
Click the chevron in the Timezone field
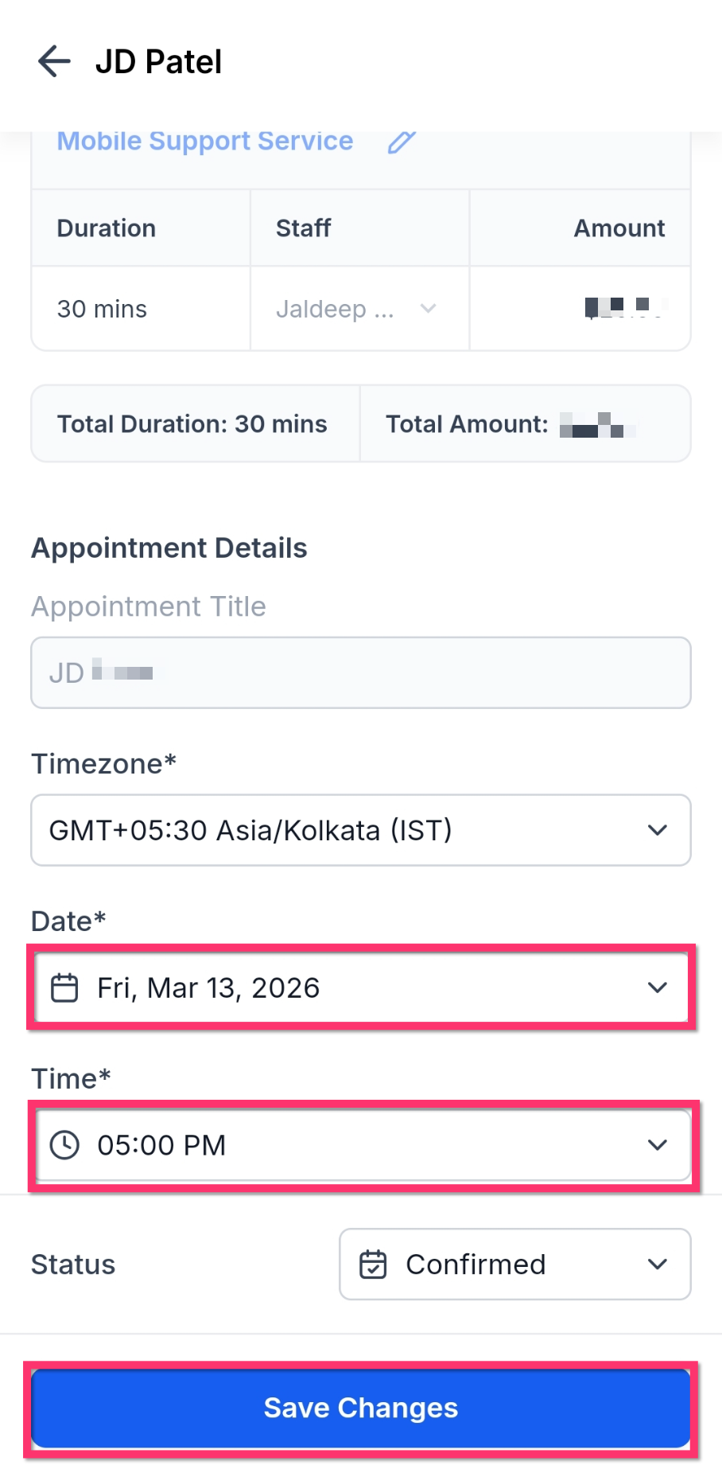(x=658, y=830)
